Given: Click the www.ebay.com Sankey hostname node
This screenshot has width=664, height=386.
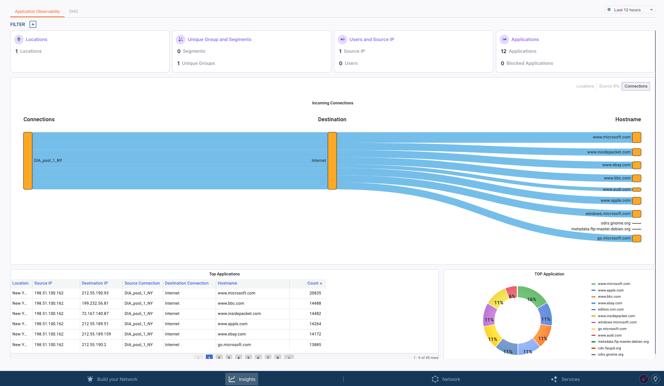Looking at the screenshot, I should coord(637,165).
